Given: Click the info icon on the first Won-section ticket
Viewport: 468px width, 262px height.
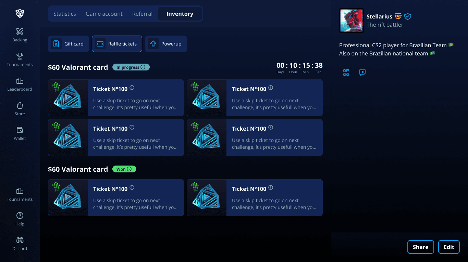Looking at the screenshot, I should click(132, 187).
